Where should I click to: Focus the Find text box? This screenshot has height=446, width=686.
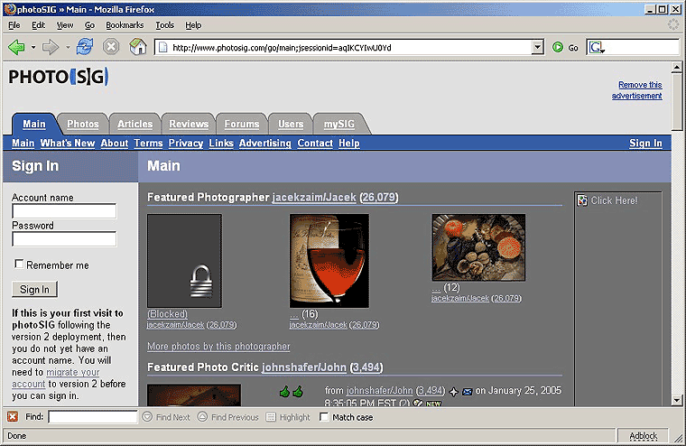93,417
